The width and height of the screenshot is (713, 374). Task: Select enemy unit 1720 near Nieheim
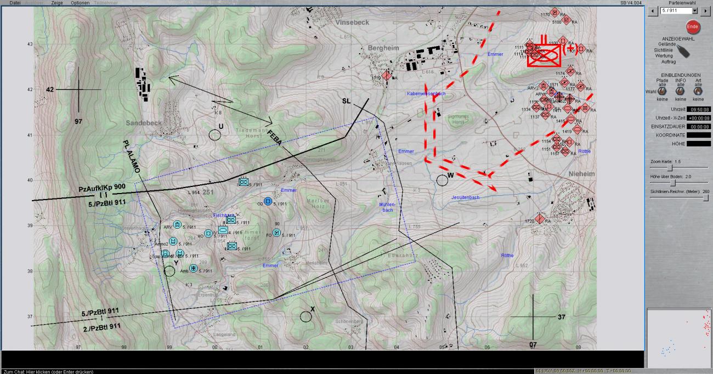click(x=540, y=219)
